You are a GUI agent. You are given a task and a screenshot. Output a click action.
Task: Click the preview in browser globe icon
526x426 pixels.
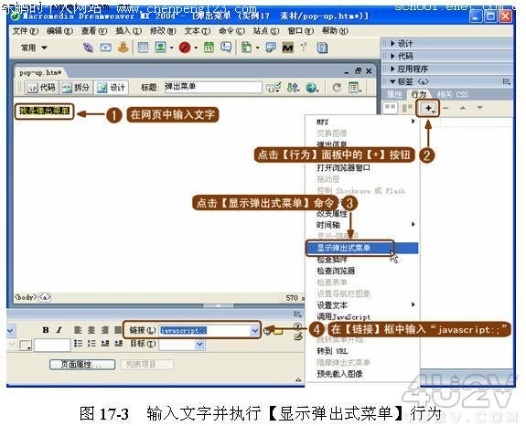[312, 88]
